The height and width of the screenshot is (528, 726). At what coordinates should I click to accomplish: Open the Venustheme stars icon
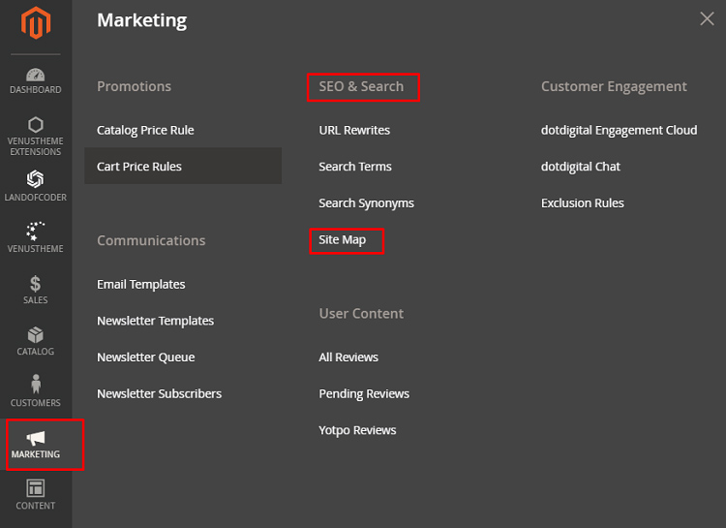tap(36, 232)
